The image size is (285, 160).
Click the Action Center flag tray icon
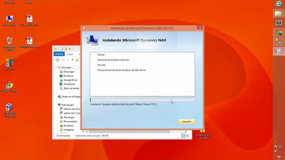(x=276, y=146)
